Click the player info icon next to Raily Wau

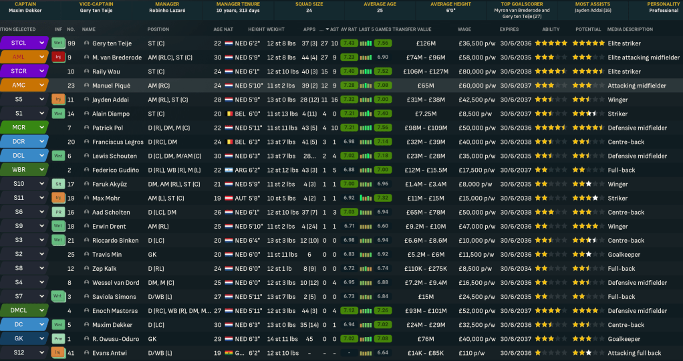[86, 72]
